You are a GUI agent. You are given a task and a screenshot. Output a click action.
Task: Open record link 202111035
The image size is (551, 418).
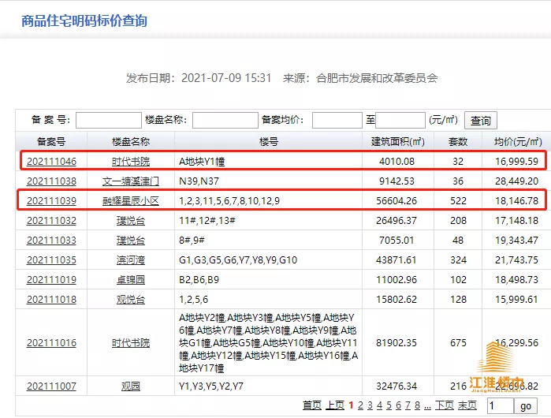pyautogui.click(x=51, y=259)
